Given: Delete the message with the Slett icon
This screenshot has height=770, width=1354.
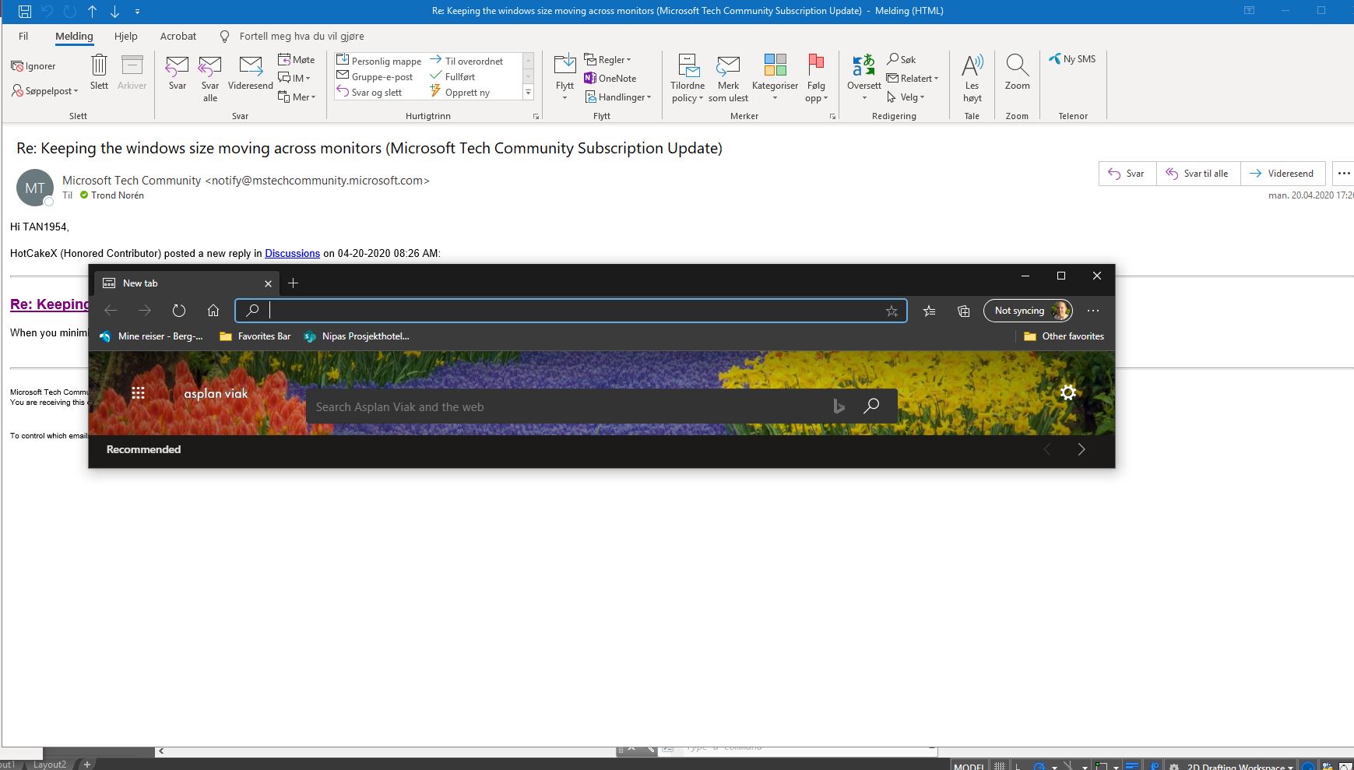Looking at the screenshot, I should 99,72.
